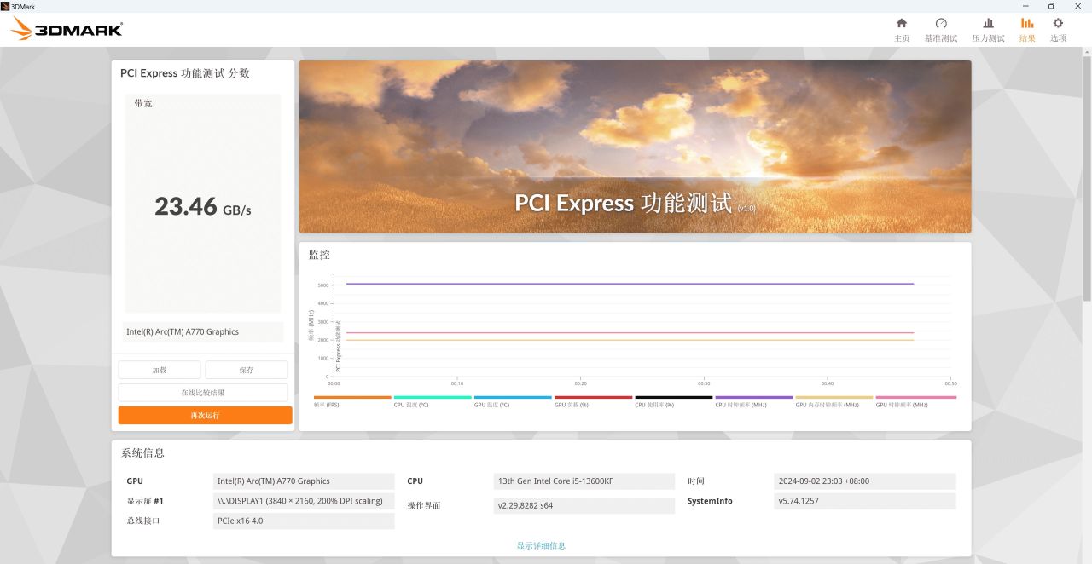Click the GPU value Intel(R) Arc(TM) A770 Graphics in system info
Screen dimensions: 1092x564
point(304,481)
